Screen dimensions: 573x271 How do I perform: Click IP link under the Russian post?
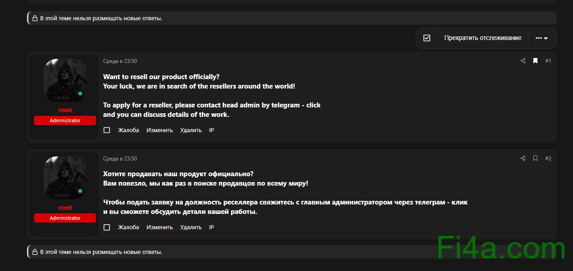click(211, 227)
